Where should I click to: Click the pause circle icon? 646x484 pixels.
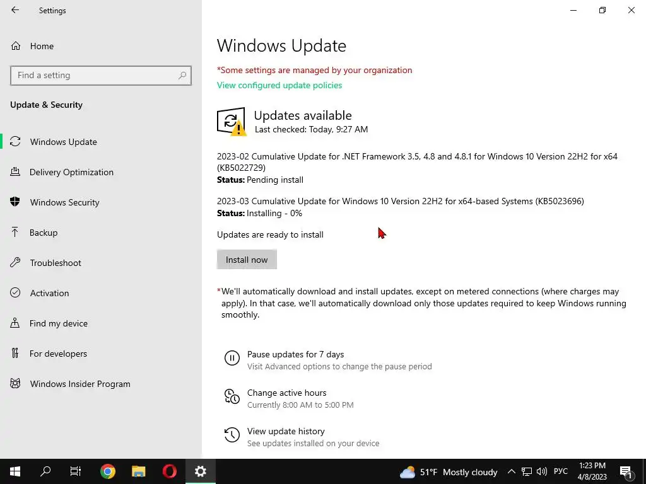click(232, 358)
